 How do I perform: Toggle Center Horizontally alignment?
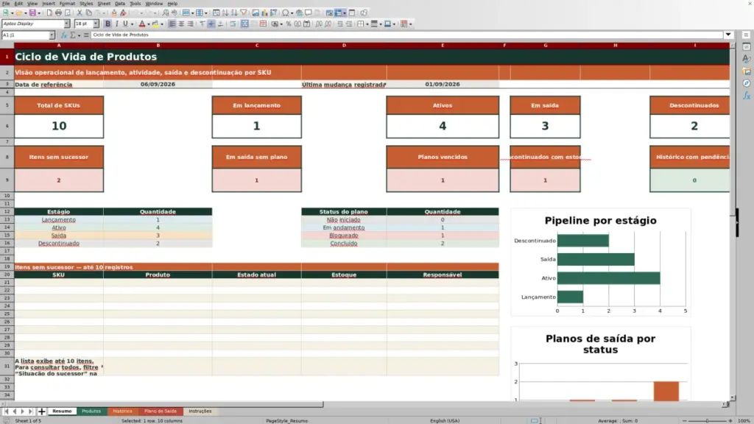tap(181, 24)
